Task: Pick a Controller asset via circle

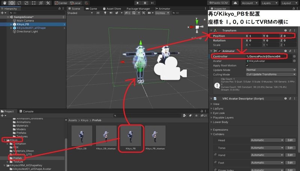Action: coord(294,56)
